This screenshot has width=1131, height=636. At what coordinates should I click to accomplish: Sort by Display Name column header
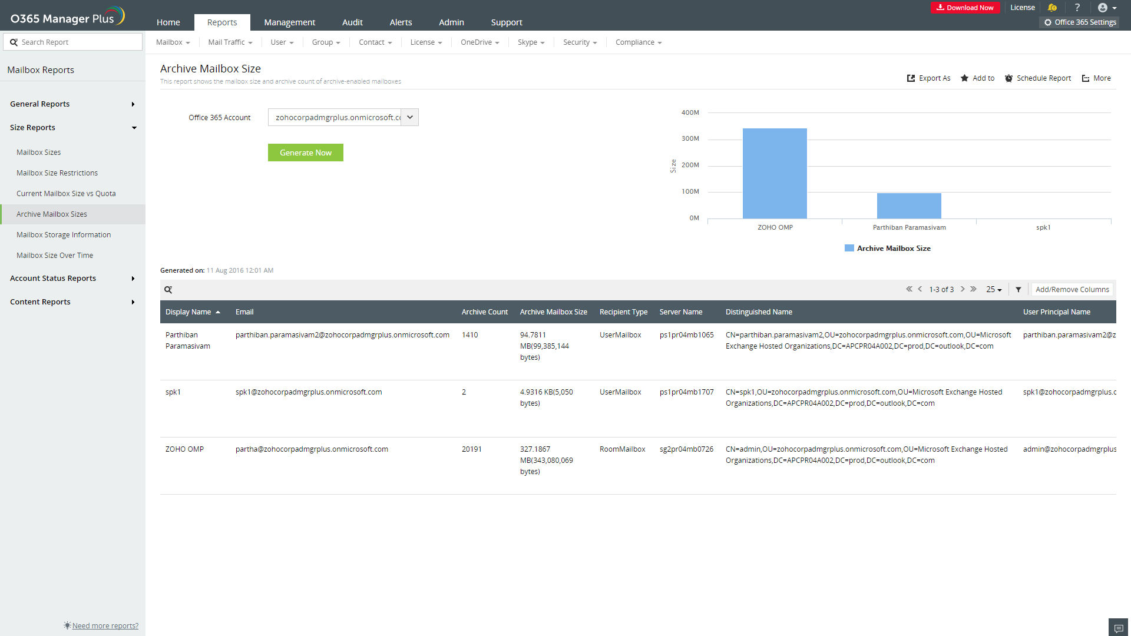point(188,312)
